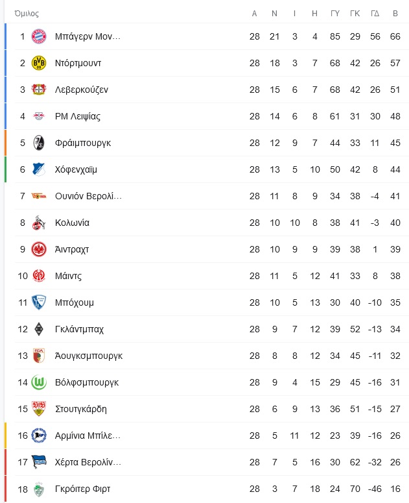Screen dimensions: 409x503
Task: Click the Wolfsburg green W logo
Action: point(39,382)
